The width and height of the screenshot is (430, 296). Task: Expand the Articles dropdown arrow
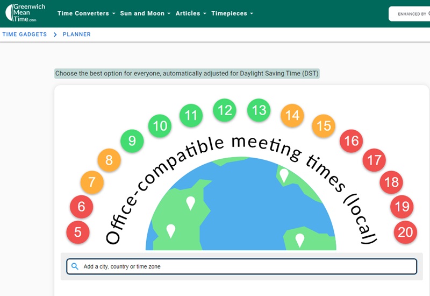point(205,13)
